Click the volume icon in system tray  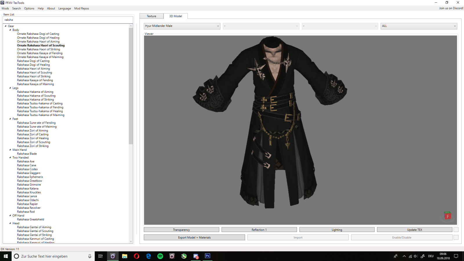[x=416, y=256]
